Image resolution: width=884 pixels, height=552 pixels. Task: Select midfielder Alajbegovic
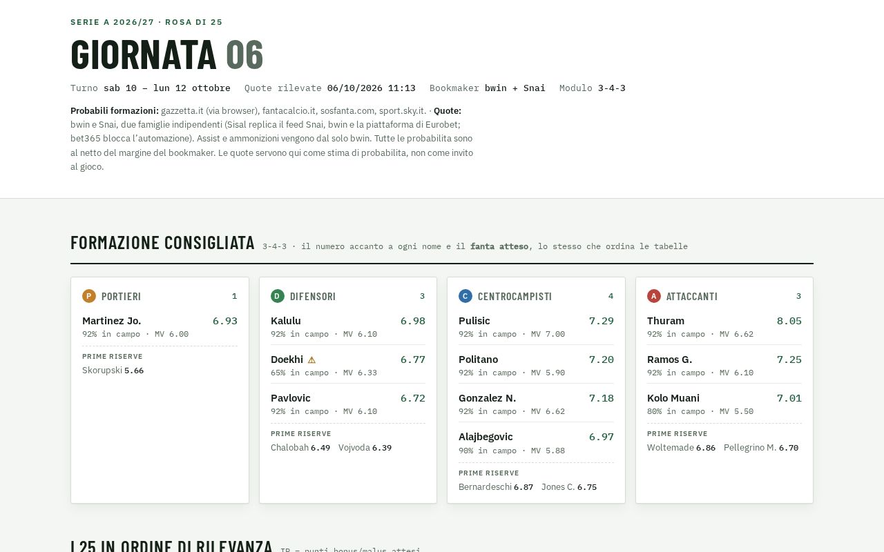486,437
